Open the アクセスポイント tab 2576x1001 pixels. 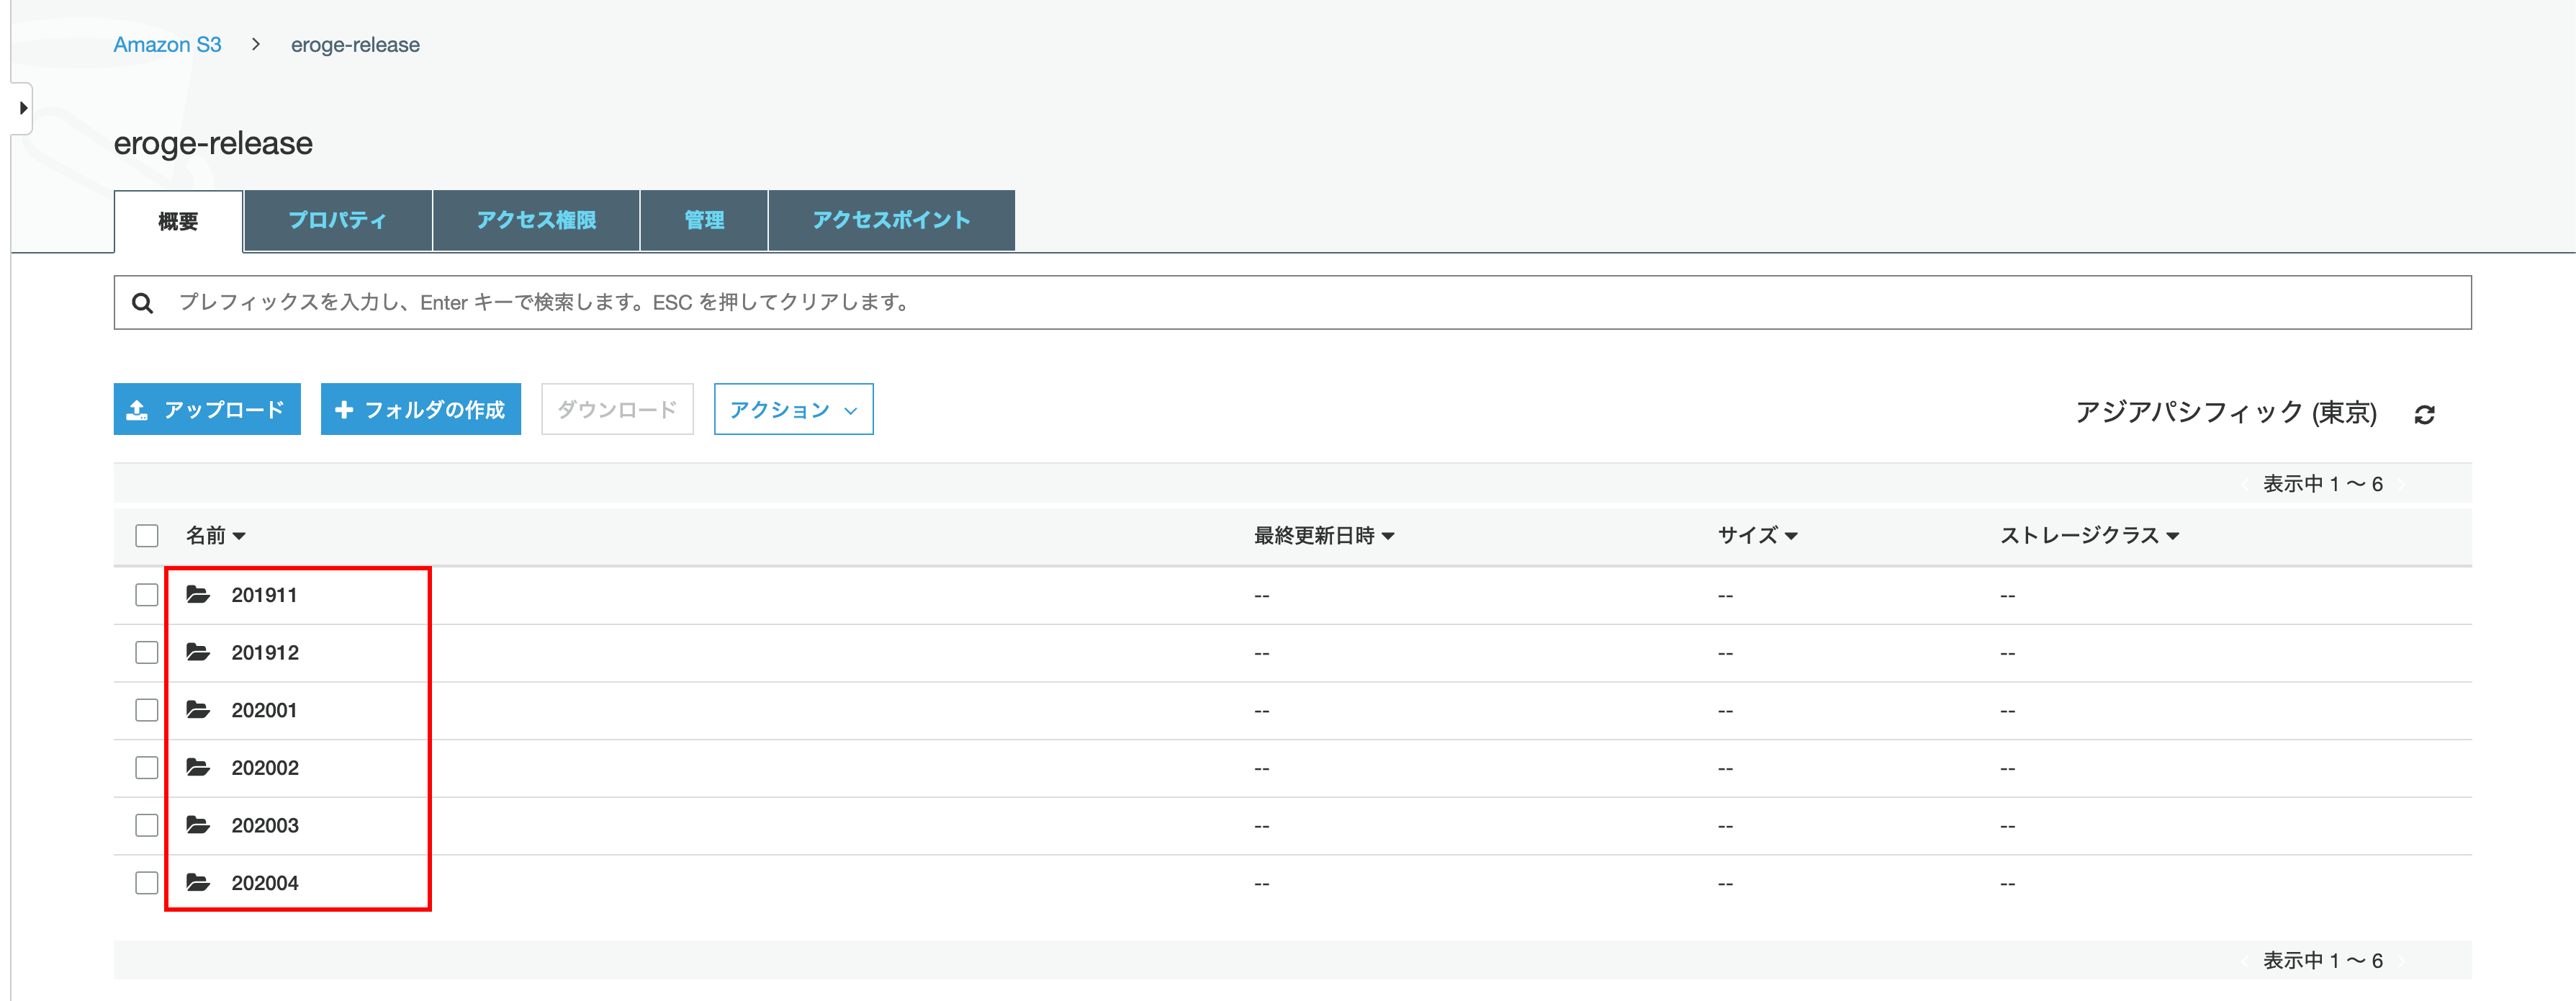click(891, 221)
